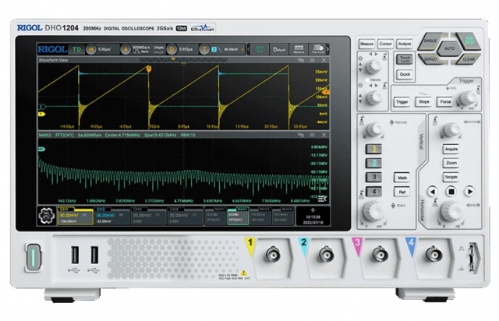The height and width of the screenshot is (321, 499).
Task: Click the Zoom button
Action: (451, 163)
